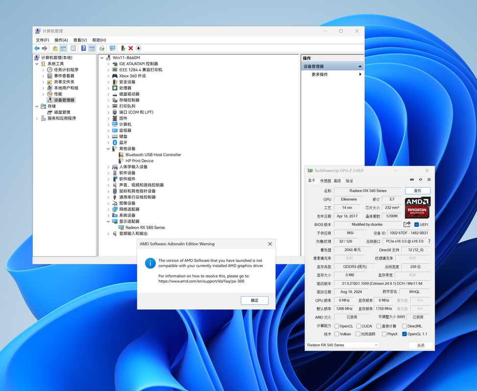This screenshot has width=477, height=391.
Task: Toggle the PhysX checkbox
Action: pos(384,334)
